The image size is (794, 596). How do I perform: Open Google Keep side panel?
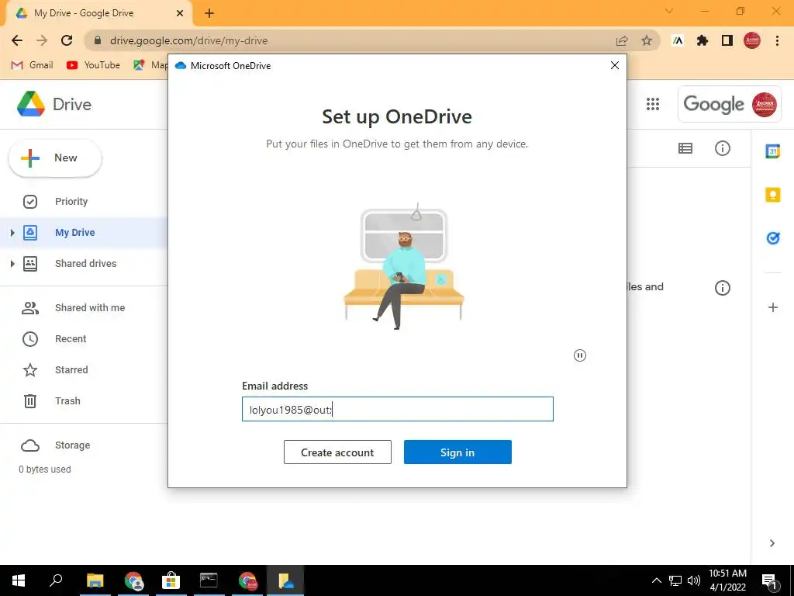point(772,195)
